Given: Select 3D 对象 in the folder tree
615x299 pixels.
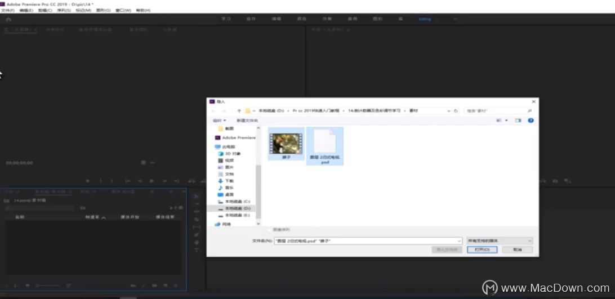Looking at the screenshot, I should [229, 153].
